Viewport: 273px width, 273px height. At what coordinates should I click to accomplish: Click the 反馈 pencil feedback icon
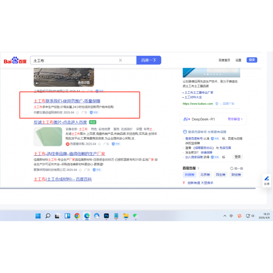(267, 180)
